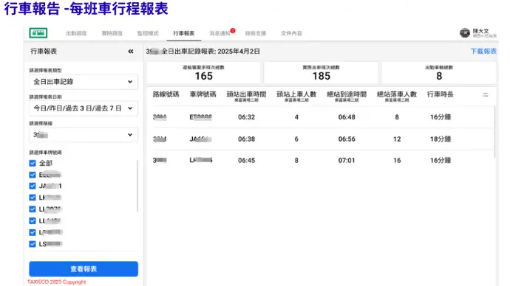Open the 今日/昨日/過去 3 日 date dropdown

(x=84, y=108)
